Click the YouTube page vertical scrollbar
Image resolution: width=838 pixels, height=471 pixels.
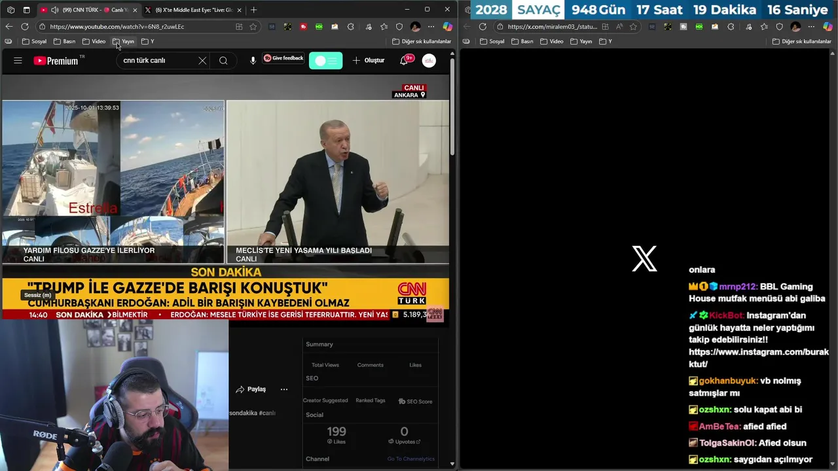[x=452, y=108]
